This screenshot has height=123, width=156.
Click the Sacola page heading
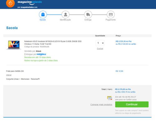click(x=12, y=28)
